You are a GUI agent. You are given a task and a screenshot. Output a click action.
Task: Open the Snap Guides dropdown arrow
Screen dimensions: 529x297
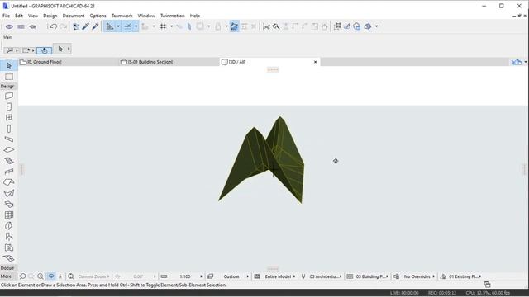(x=136, y=26)
